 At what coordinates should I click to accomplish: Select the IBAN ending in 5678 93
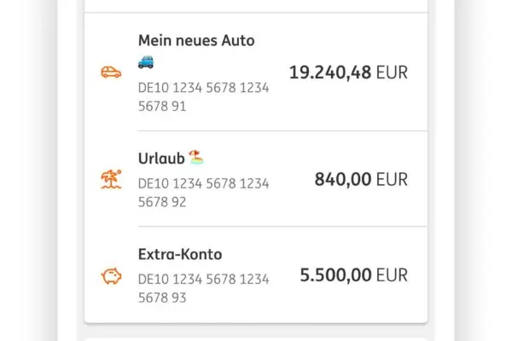coord(203,288)
